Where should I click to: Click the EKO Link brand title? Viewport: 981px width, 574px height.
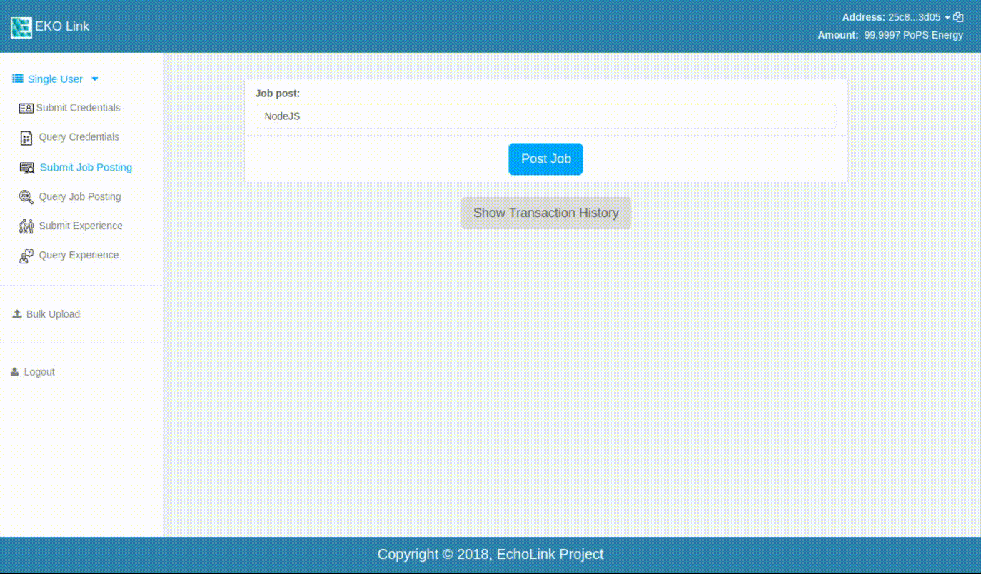point(62,26)
